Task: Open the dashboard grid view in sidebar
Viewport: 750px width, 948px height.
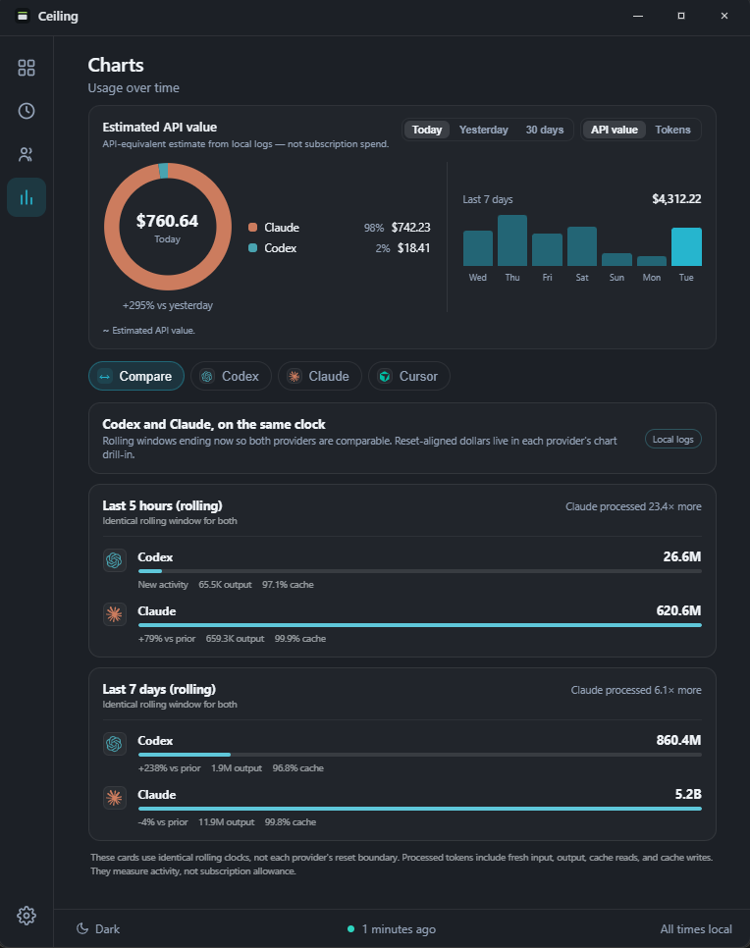Action: (x=26, y=68)
